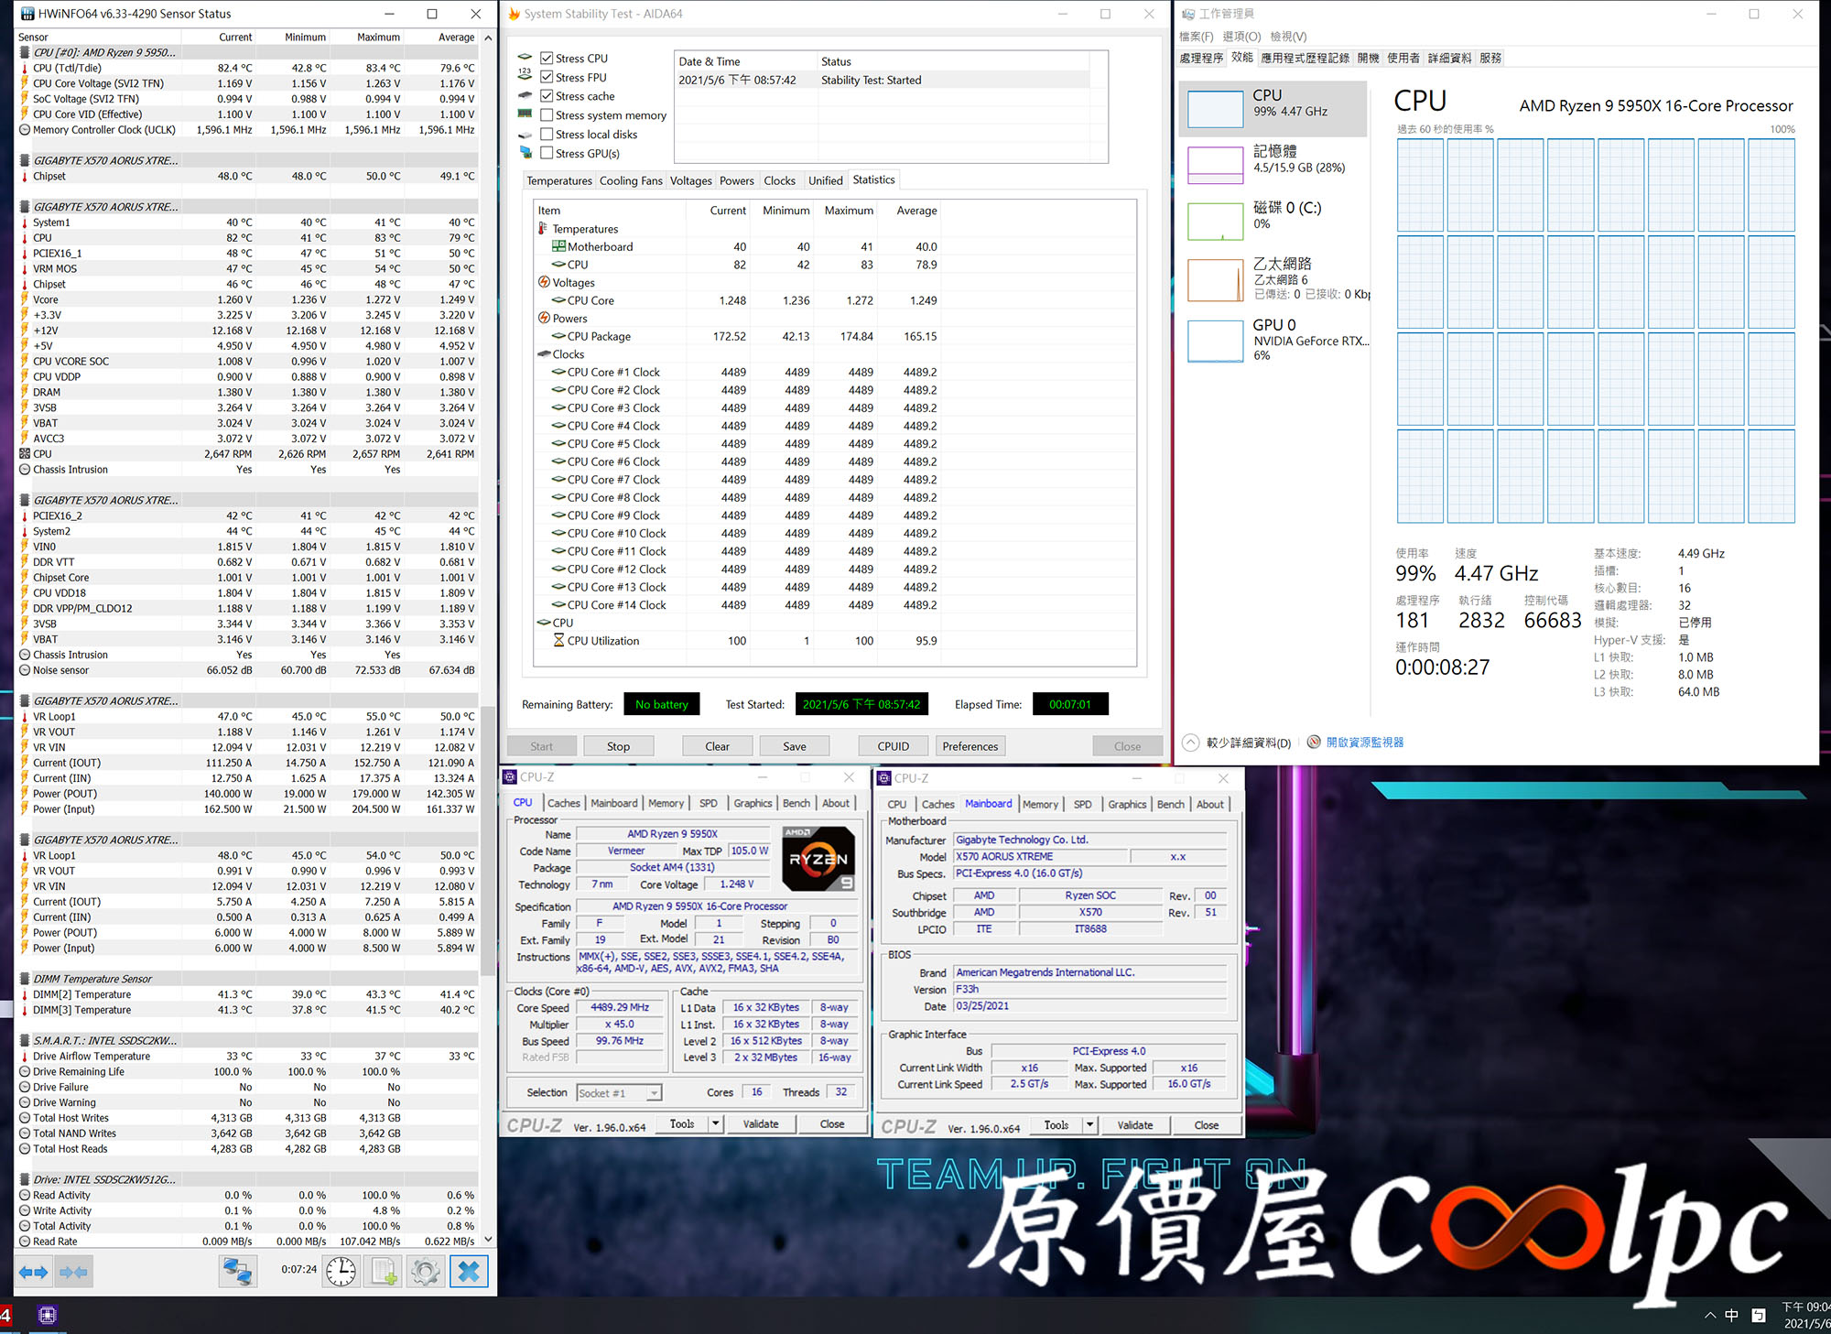Click Close button in right CPU-Z window
The height and width of the screenshot is (1334, 1831).
[x=1206, y=1125]
